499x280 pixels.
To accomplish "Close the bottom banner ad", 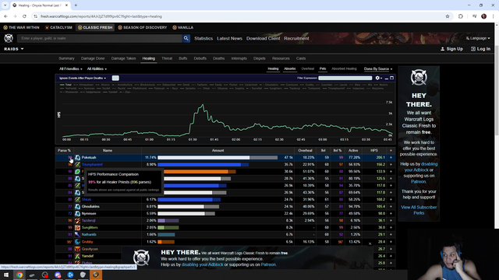I will pos(370,243).
